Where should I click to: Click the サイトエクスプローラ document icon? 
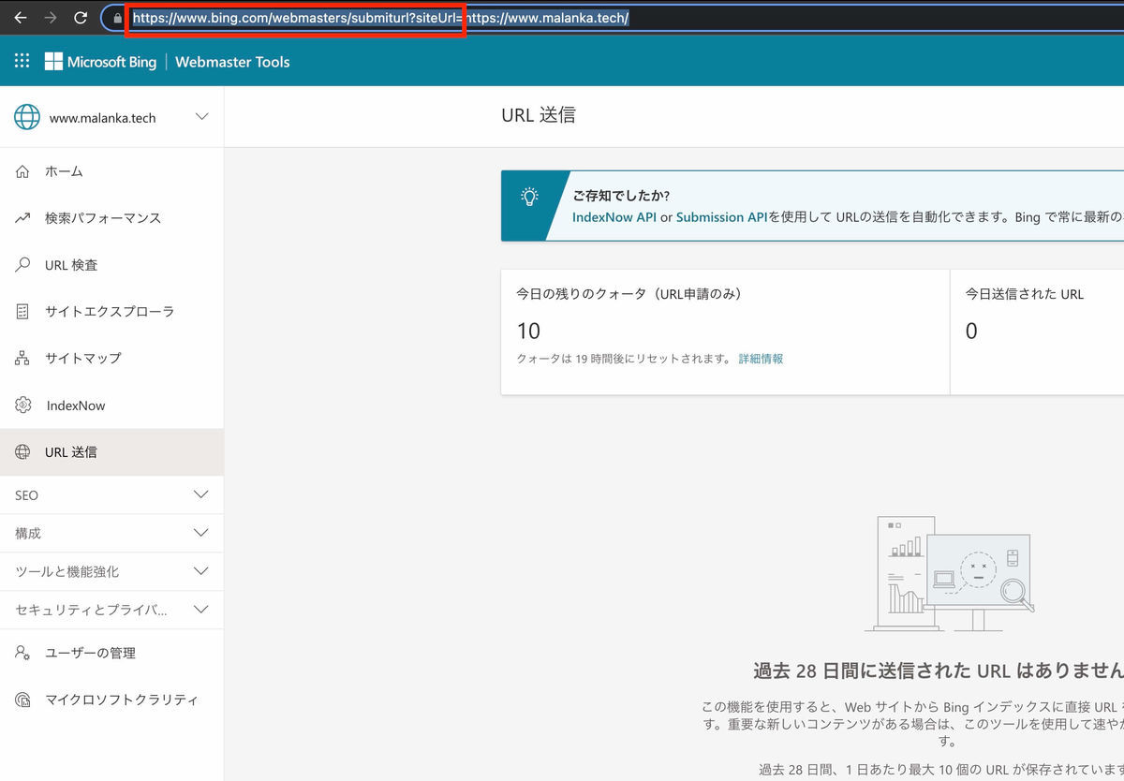(22, 312)
